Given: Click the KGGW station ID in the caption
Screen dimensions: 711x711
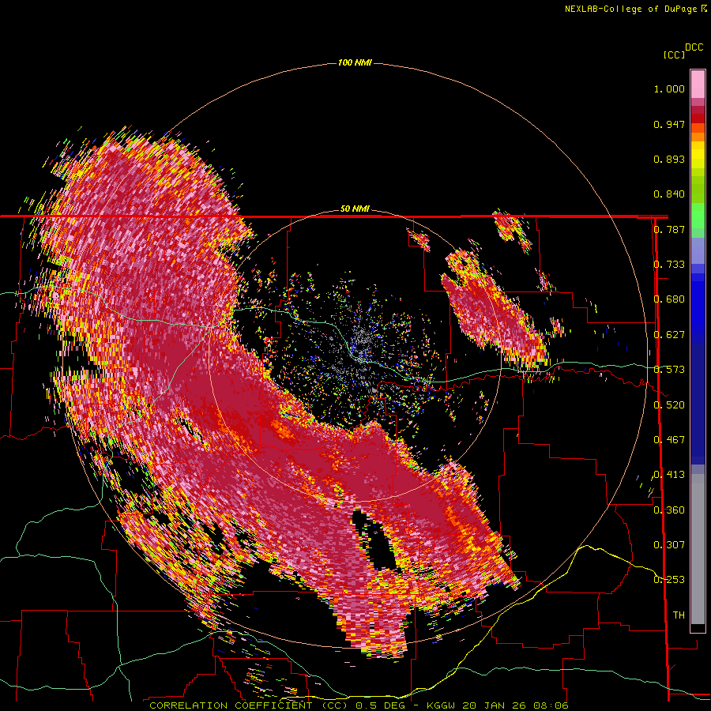Looking at the screenshot, I should point(442,705).
